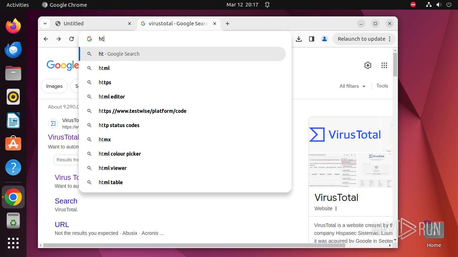Open the Chrome downloads icon
This screenshot has height=257, width=458.
click(299, 39)
